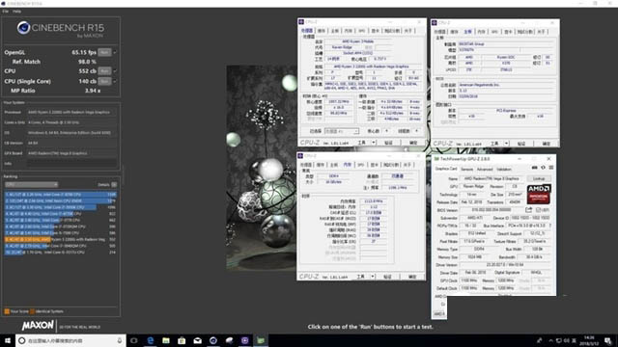The width and height of the screenshot is (618, 347).
Task: Click the "140 cb" single core score
Action: 88,81
